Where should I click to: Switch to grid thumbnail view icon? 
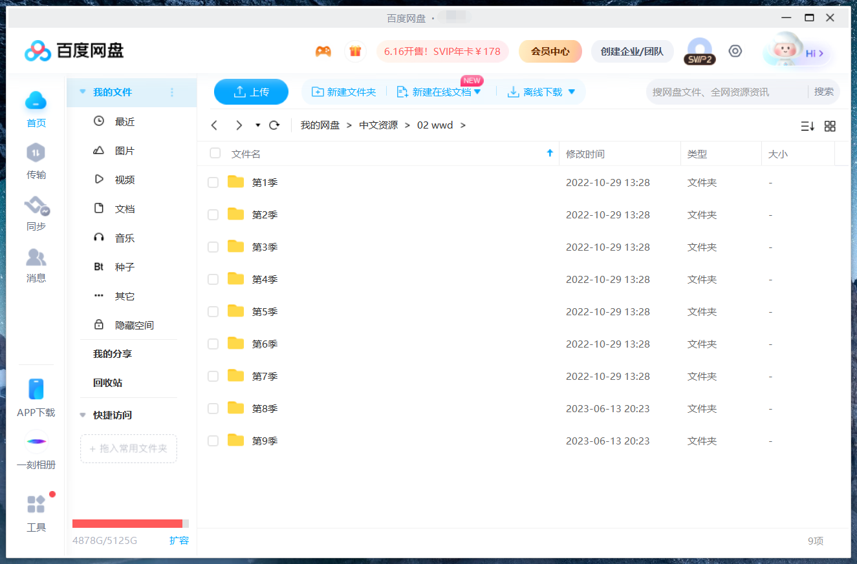tap(830, 126)
